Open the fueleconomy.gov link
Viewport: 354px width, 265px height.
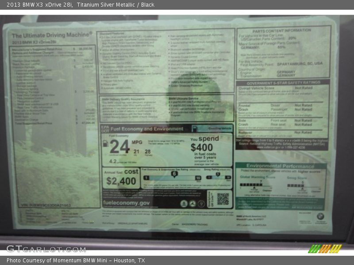click(127, 203)
